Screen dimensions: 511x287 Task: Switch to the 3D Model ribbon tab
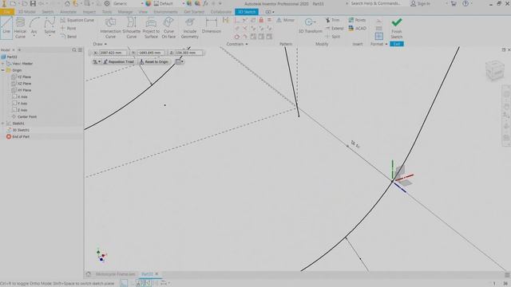pos(27,12)
